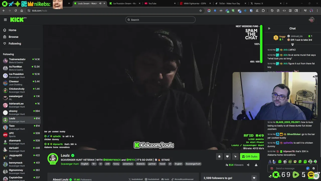Screen dimensions: 321x181
Task: Open Cheesur channel in Following list
Action: pyautogui.click(x=21, y=83)
